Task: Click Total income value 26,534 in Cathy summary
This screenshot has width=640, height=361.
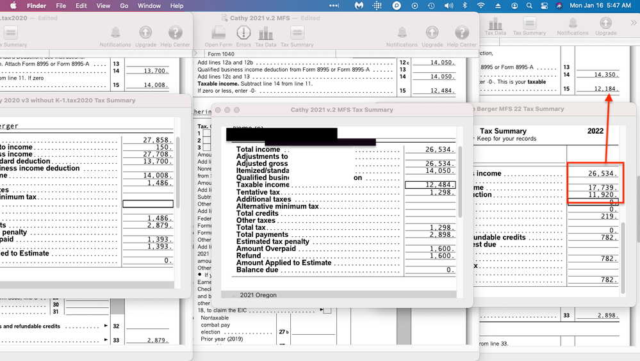Action: pyautogui.click(x=438, y=149)
